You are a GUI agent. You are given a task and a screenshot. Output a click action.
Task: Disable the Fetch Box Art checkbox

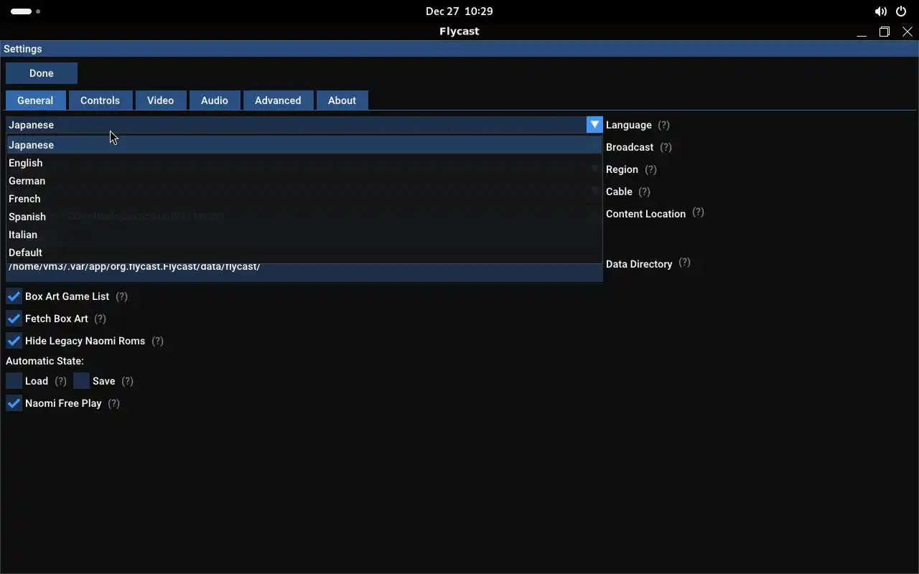[14, 319]
